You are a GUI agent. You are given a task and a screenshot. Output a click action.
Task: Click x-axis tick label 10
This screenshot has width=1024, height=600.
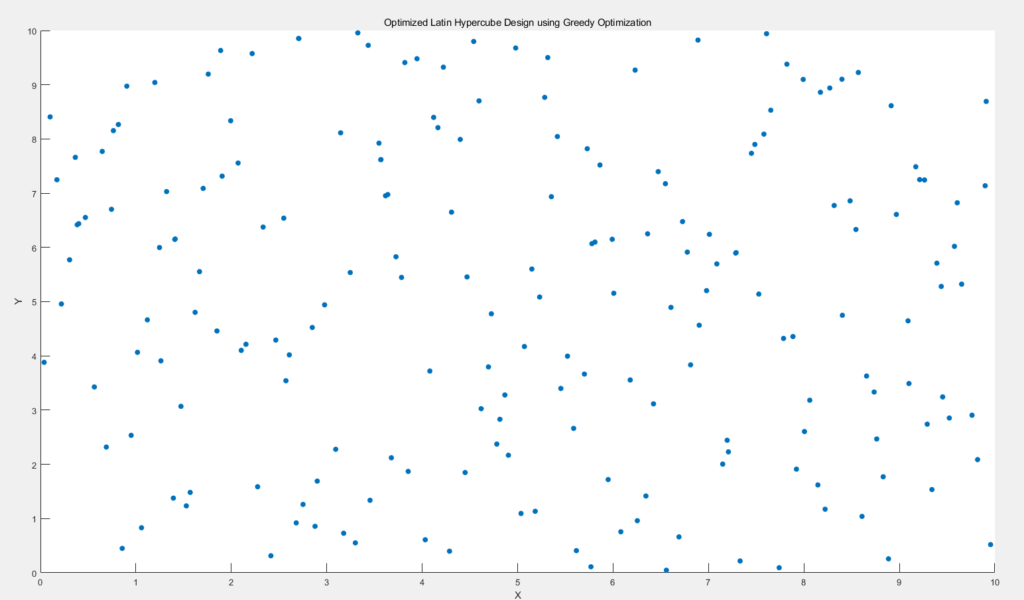pos(995,582)
